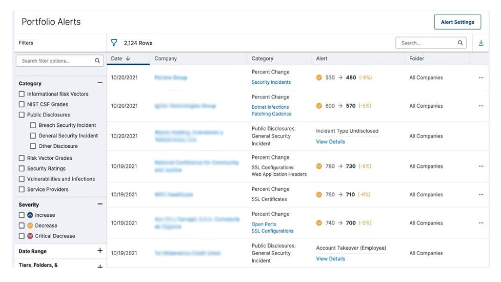501x282 pixels.
Task: Open the three-dot menu for 600 to 570 alert
Action: click(481, 106)
